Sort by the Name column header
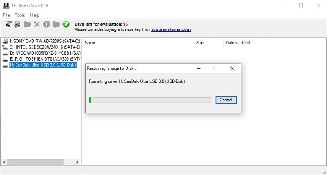 [138, 43]
